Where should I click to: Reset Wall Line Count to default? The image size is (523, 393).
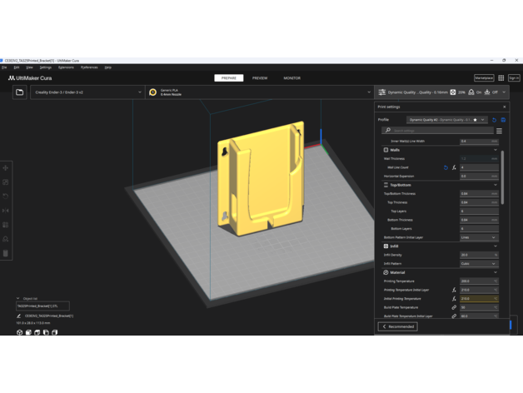point(446,167)
